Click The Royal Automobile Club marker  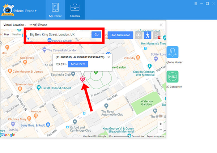[106, 106]
